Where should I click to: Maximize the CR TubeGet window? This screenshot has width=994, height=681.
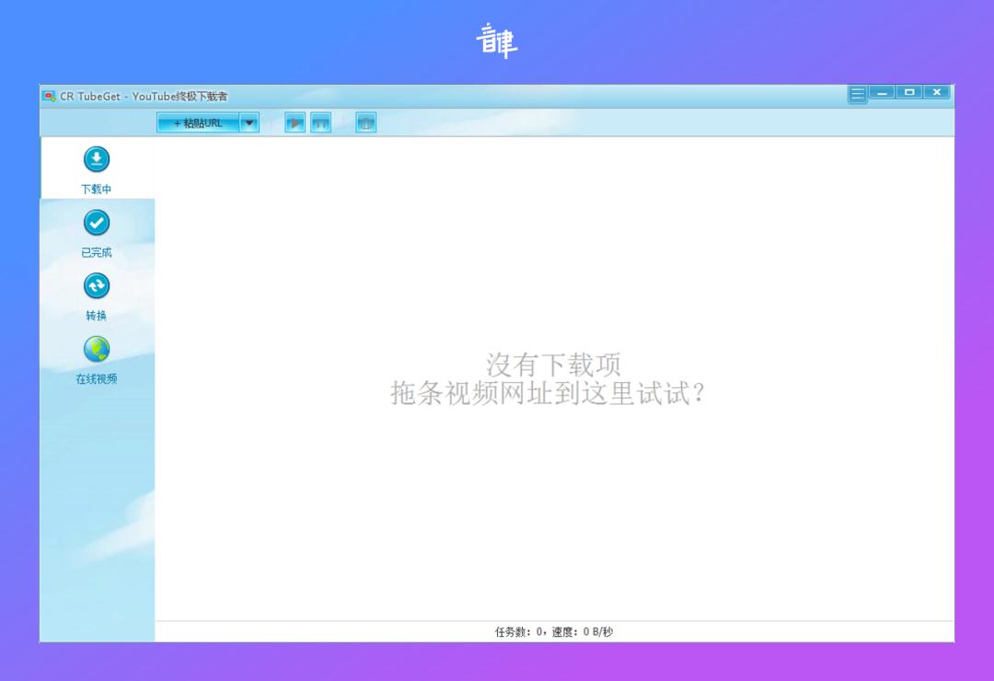click(x=910, y=92)
